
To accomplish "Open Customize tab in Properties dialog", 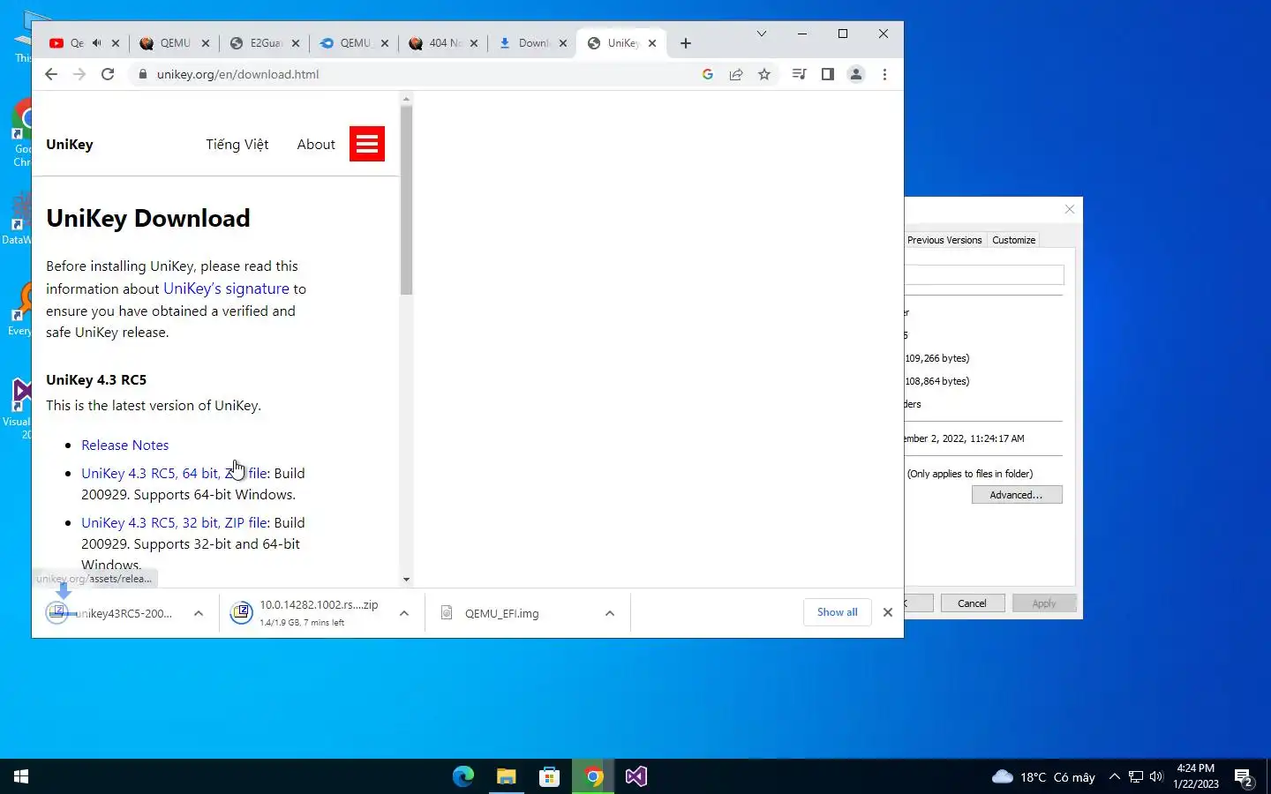I will click(1013, 240).
